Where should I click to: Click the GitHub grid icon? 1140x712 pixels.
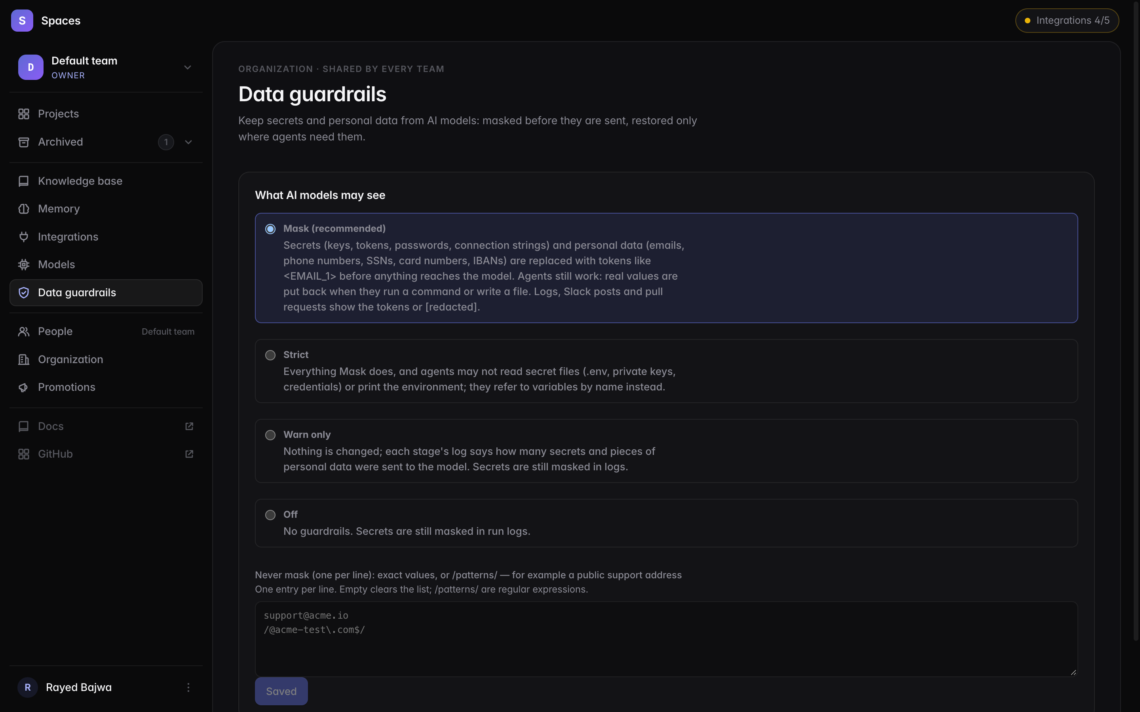coord(24,454)
